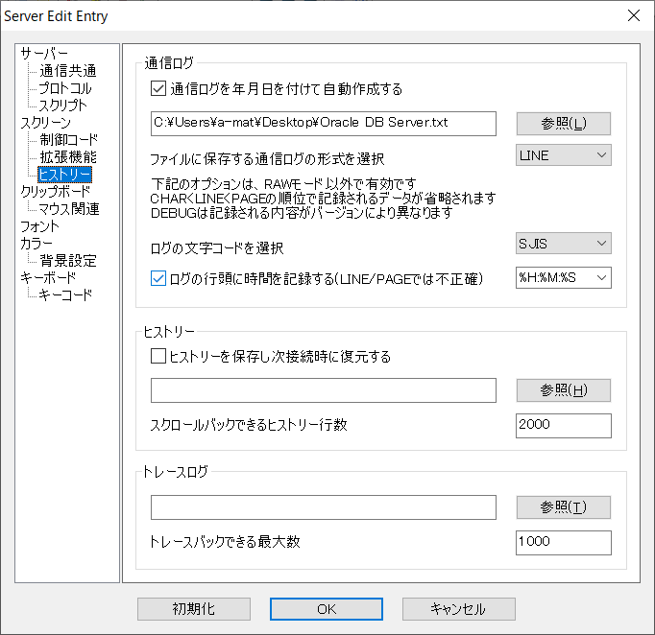Click the history file path field
Image resolution: width=655 pixels, height=635 pixels.
point(324,390)
